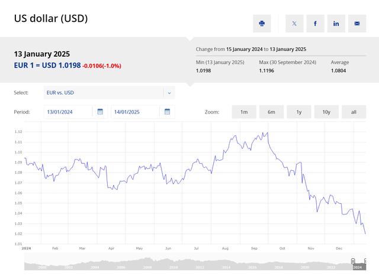The image size is (379, 279).
Task: Click left handle of the range navigator
Action: (x=353, y=261)
